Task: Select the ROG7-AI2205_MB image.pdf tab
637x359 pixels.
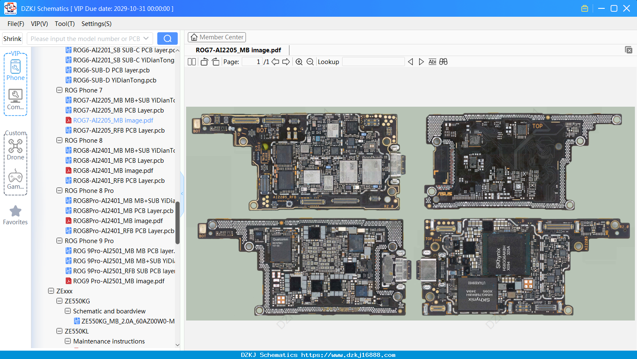Action: [x=238, y=50]
